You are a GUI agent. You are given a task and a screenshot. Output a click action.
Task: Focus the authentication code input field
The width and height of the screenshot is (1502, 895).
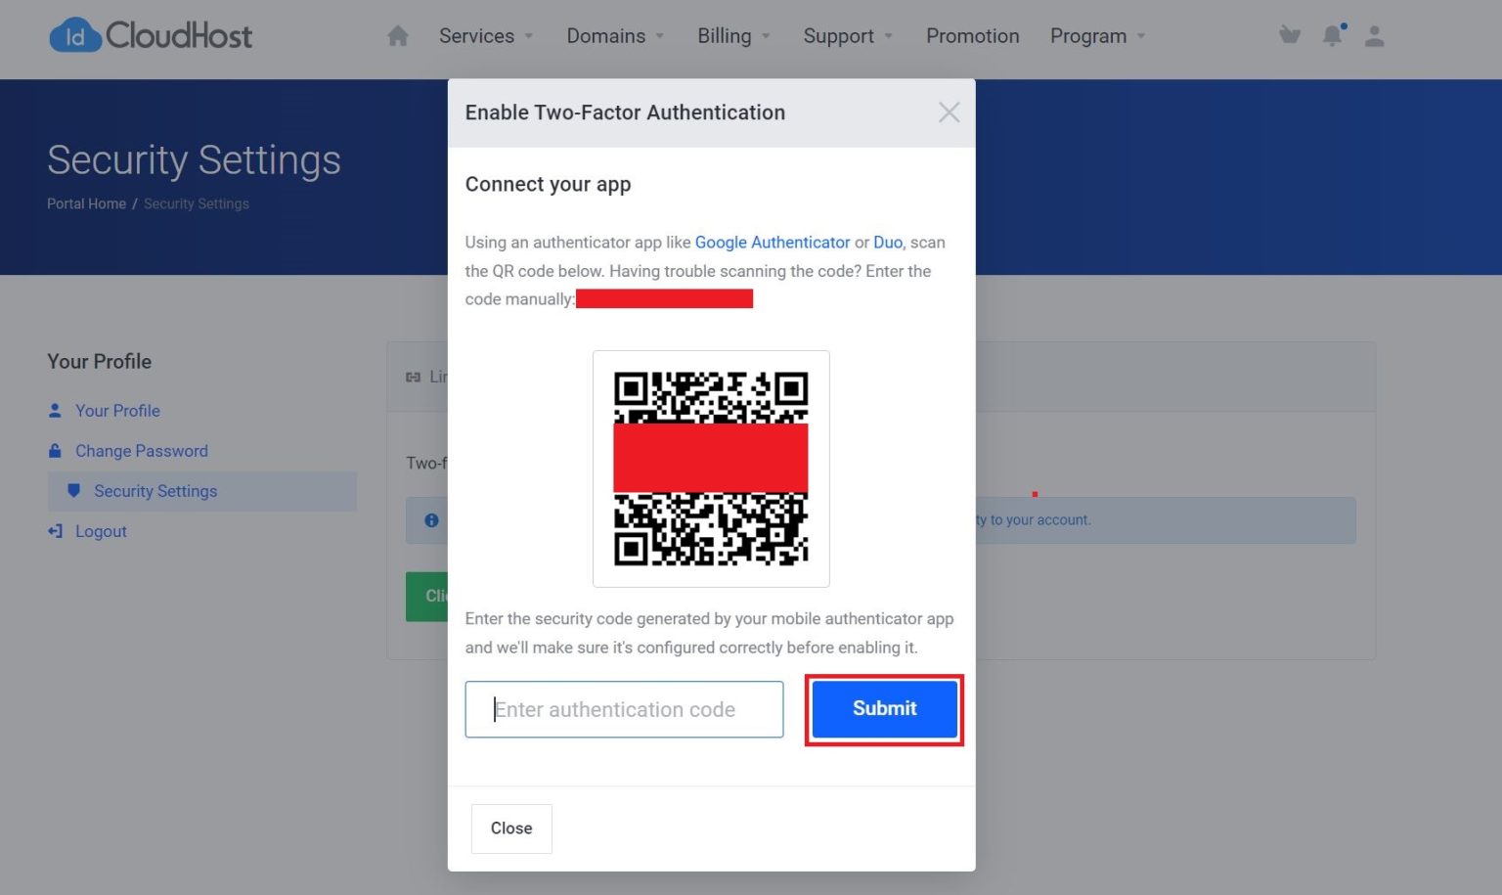coord(623,708)
